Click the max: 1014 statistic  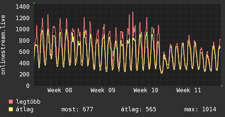tap(200, 109)
